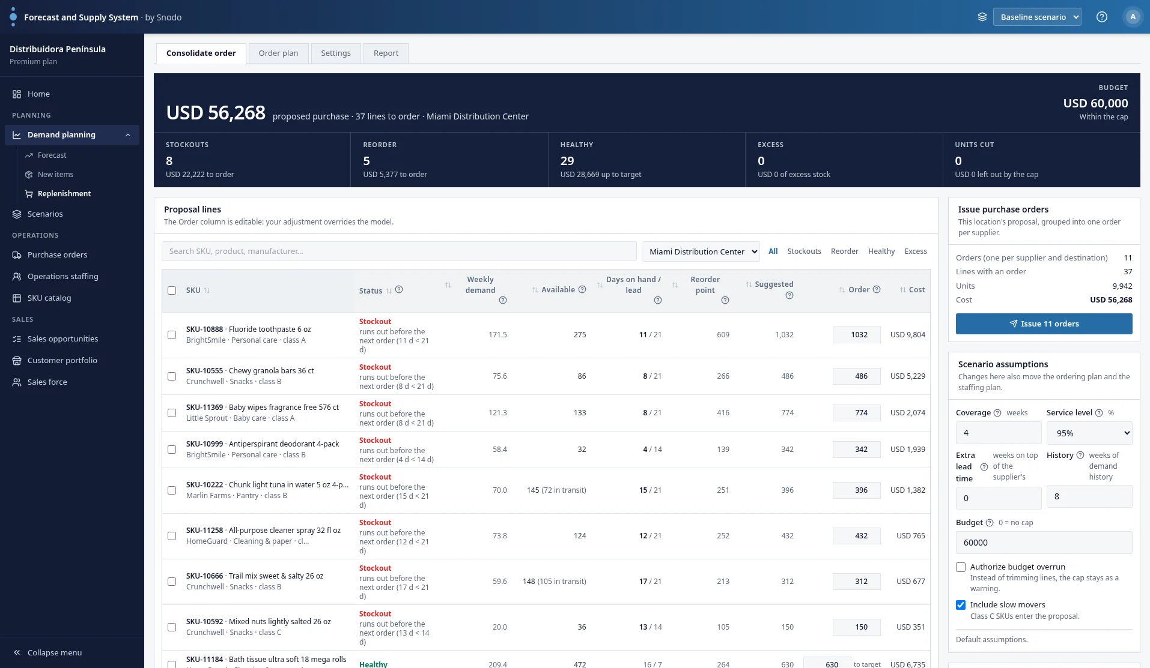Click the Coverage help icon
Viewport: 1150px width, 668px height.
click(997, 413)
